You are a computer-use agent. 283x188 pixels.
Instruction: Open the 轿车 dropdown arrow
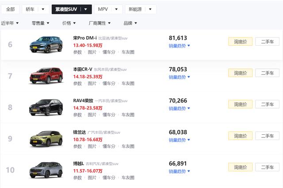[x=43, y=9]
